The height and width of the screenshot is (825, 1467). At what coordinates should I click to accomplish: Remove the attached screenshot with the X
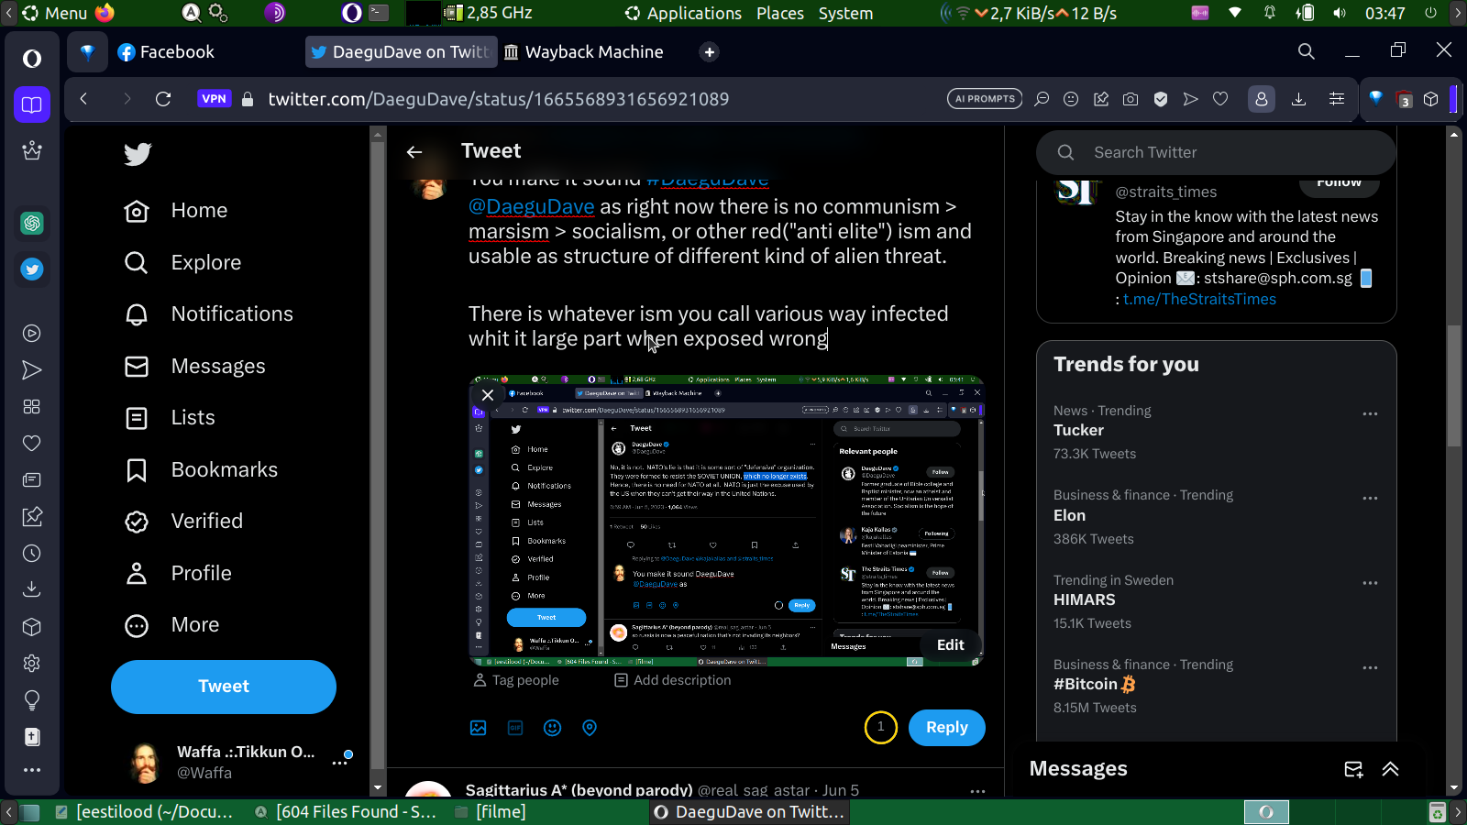click(488, 395)
